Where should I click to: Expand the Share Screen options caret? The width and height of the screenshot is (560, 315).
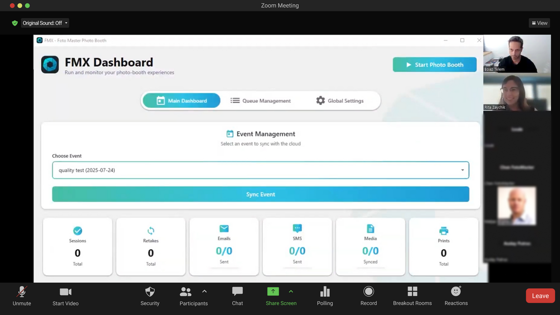pyautogui.click(x=291, y=292)
